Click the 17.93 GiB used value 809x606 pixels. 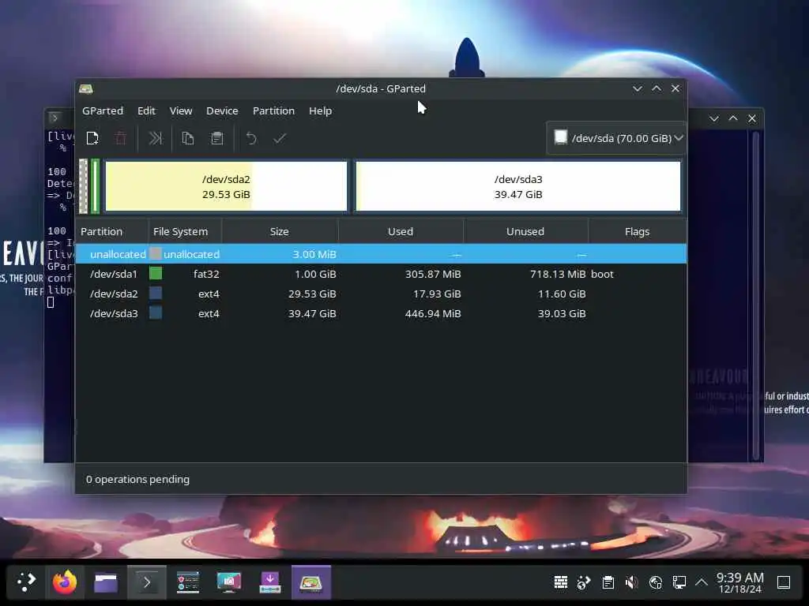pos(437,294)
